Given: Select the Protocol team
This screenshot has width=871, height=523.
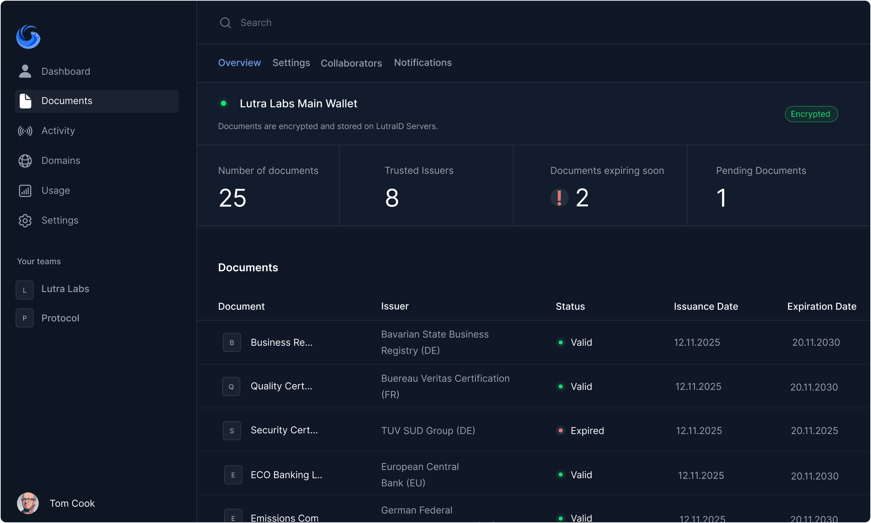Looking at the screenshot, I should coord(60,318).
